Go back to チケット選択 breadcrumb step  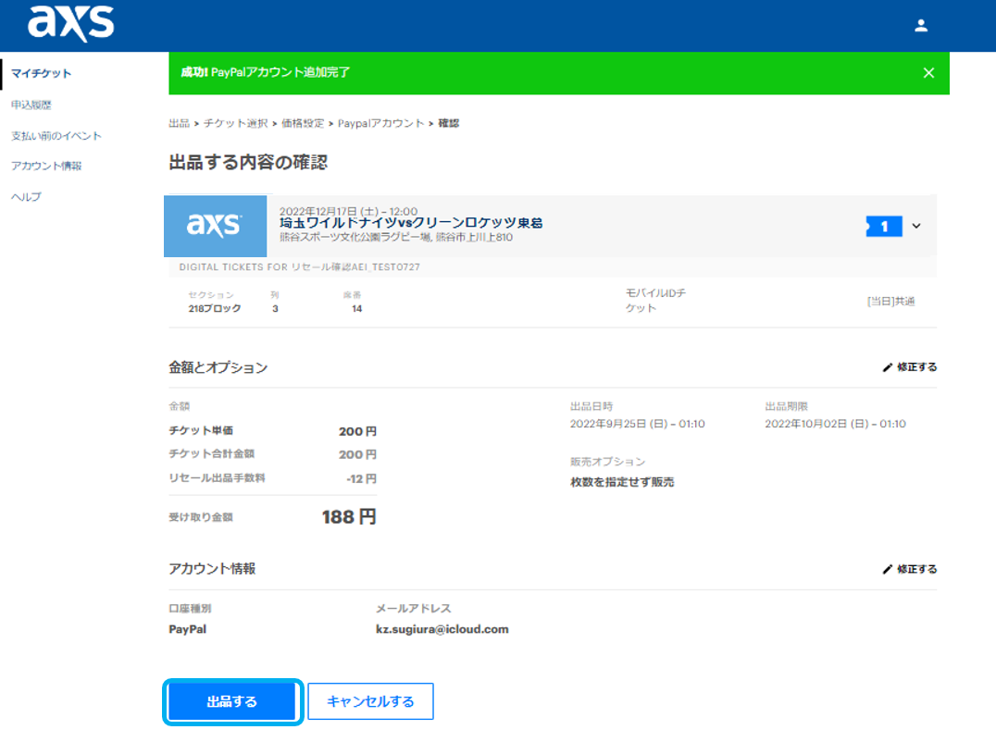pyautogui.click(x=235, y=123)
